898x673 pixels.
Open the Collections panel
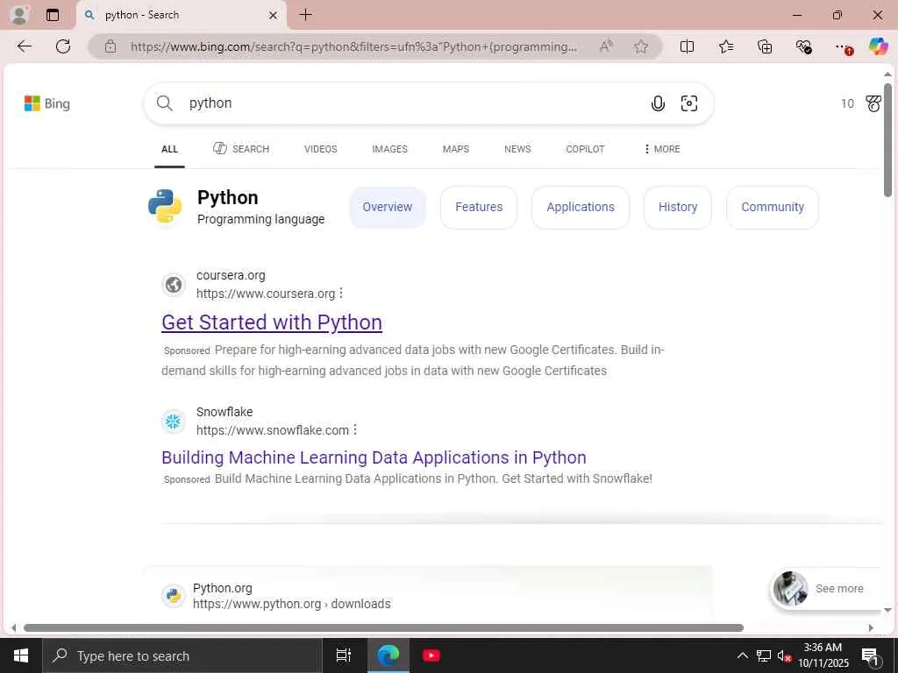click(x=765, y=46)
